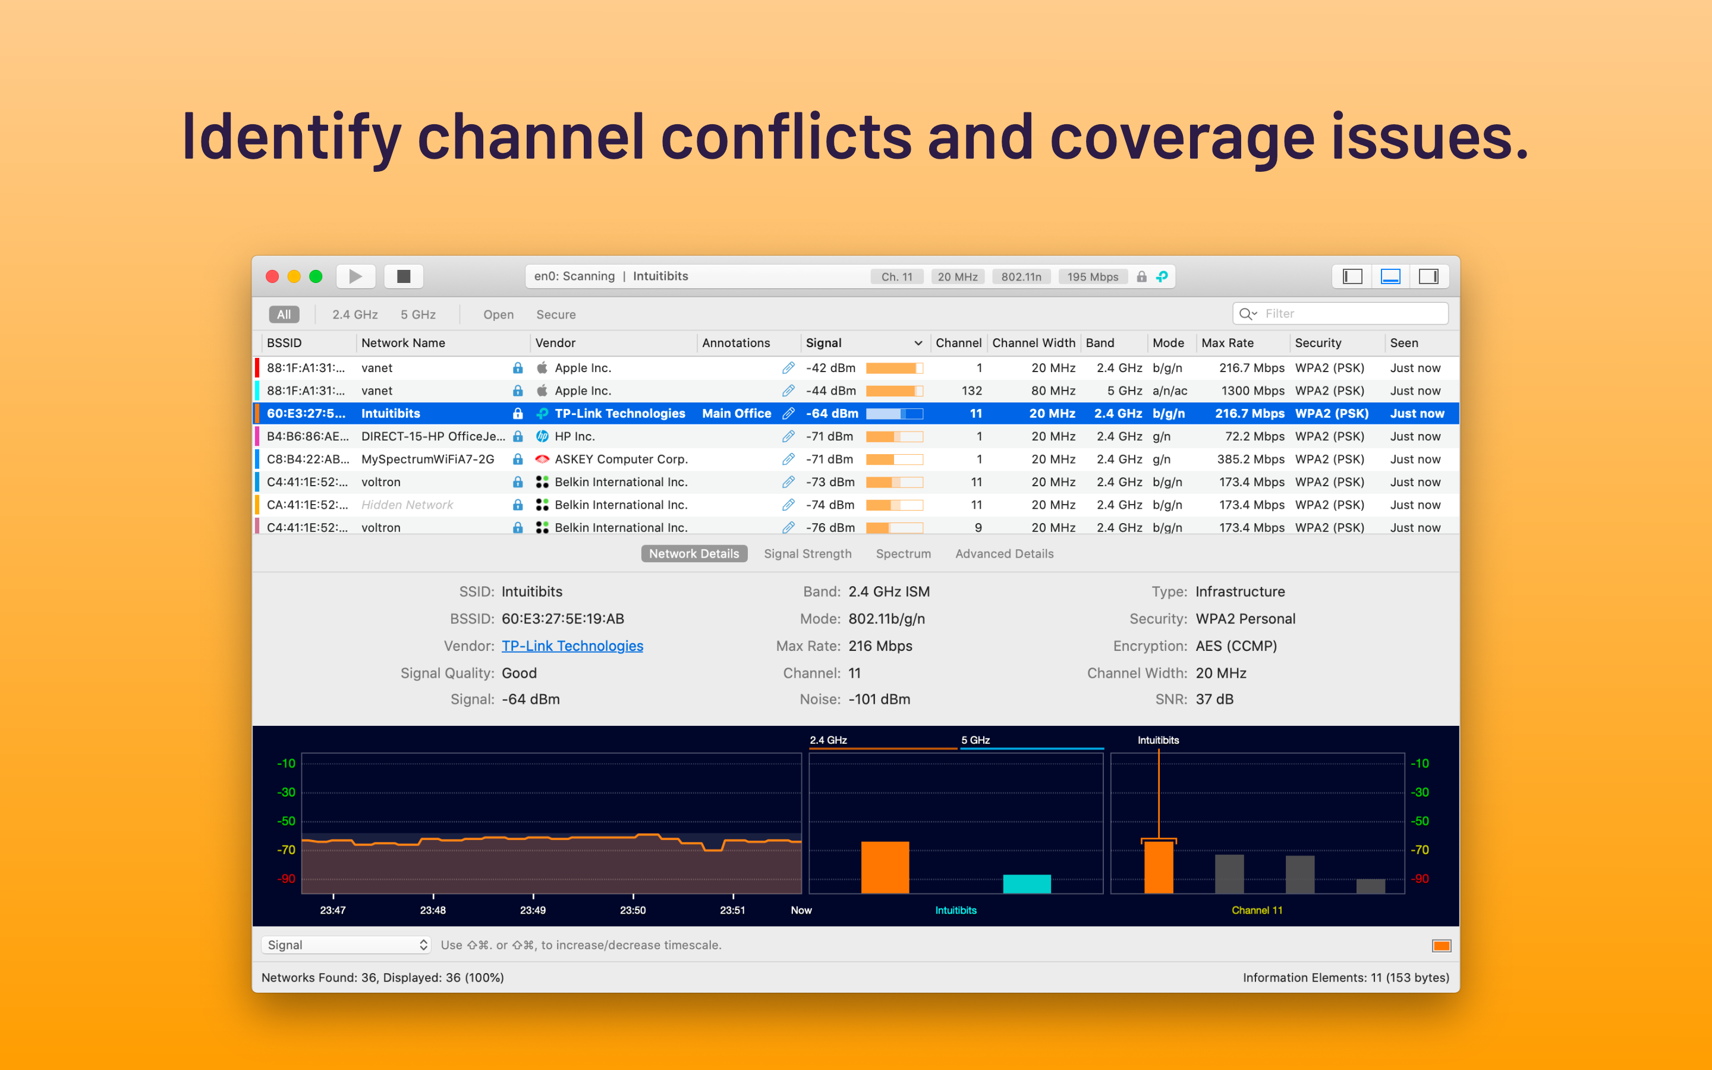The height and width of the screenshot is (1070, 1712).
Task: Click the Apple vendor icon on first vanet row
Action: click(x=542, y=368)
